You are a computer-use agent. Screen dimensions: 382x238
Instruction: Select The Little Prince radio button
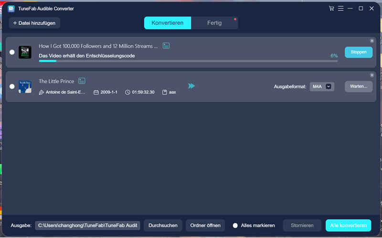pos(12,86)
